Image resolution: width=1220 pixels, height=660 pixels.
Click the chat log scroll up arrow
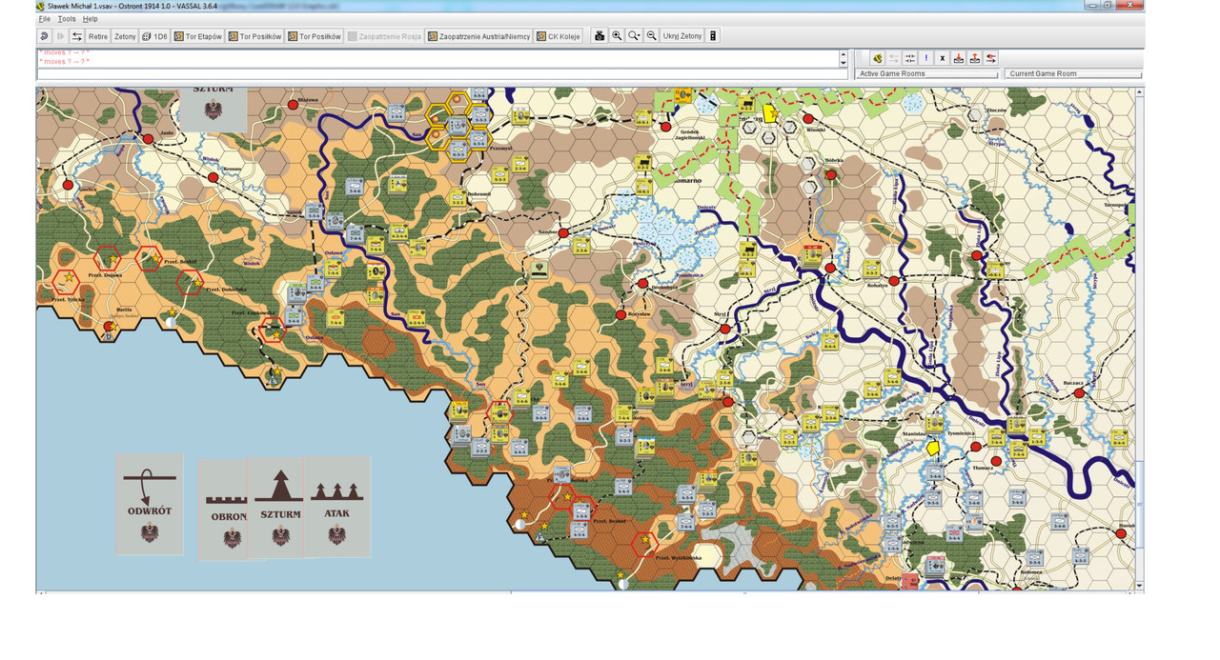pos(843,53)
